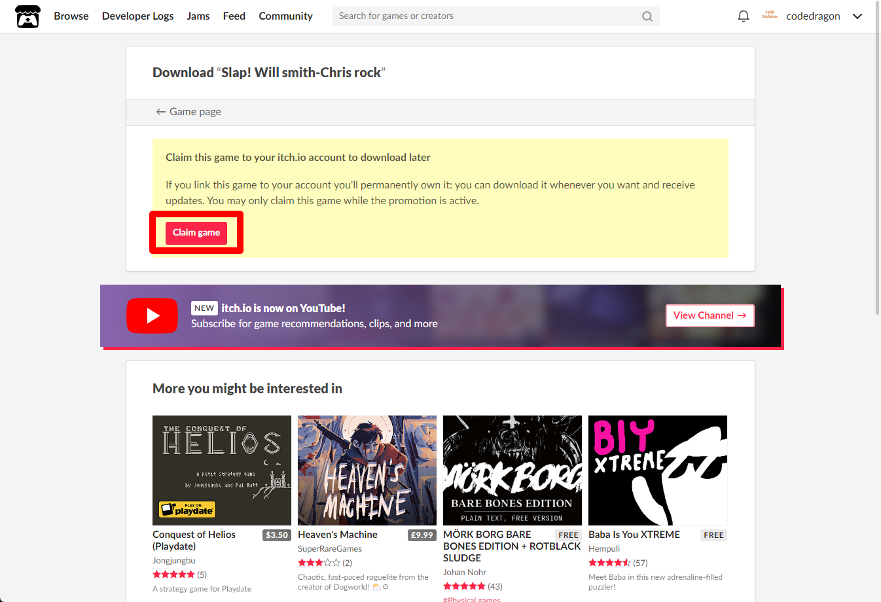
Task: Open the itch.io logo home icon
Action: coord(27,16)
